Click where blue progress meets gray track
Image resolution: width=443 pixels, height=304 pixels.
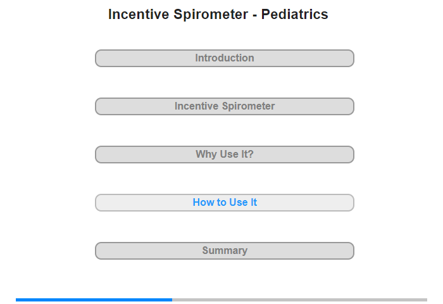click(x=172, y=300)
